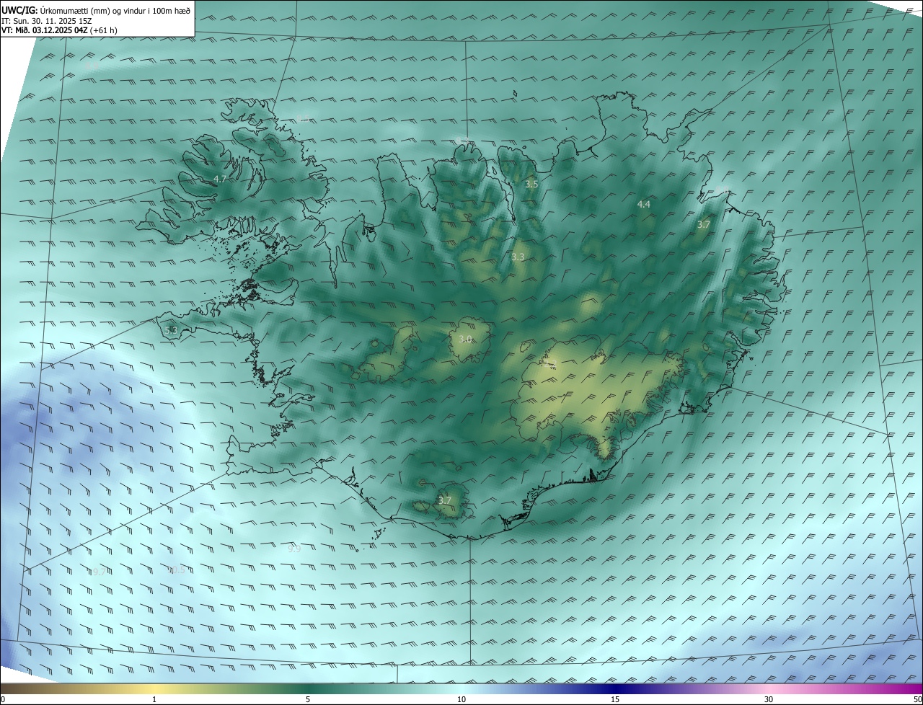Click the colorbar tick label 50
This screenshot has height=705, width=923.
point(917,700)
